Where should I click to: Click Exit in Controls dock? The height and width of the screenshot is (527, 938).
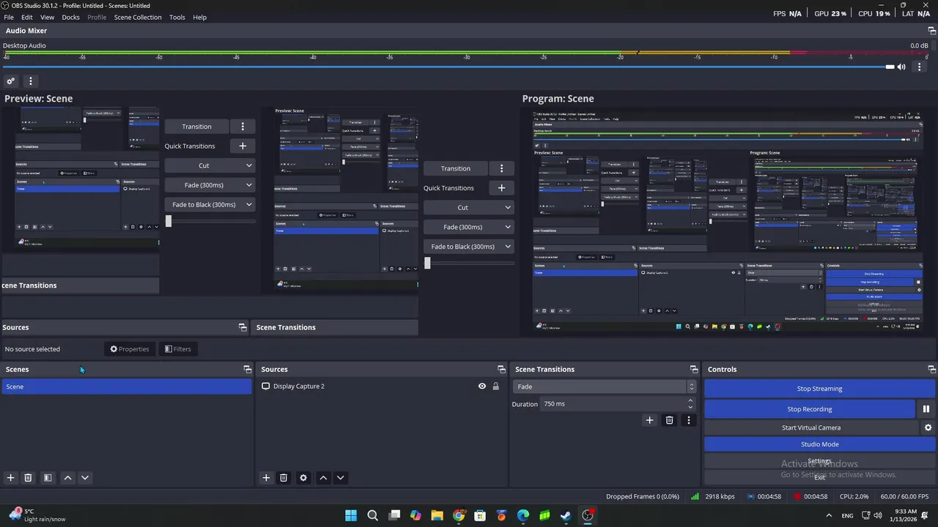pyautogui.click(x=819, y=477)
